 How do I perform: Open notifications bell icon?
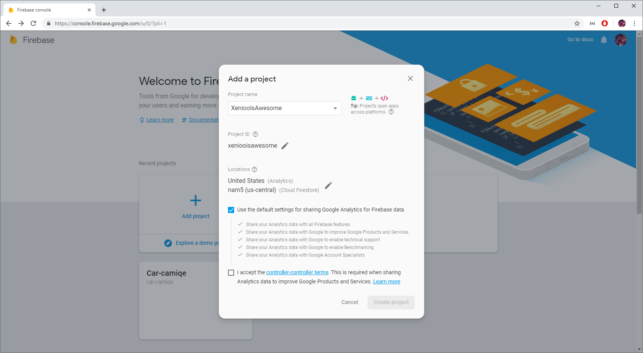(604, 40)
